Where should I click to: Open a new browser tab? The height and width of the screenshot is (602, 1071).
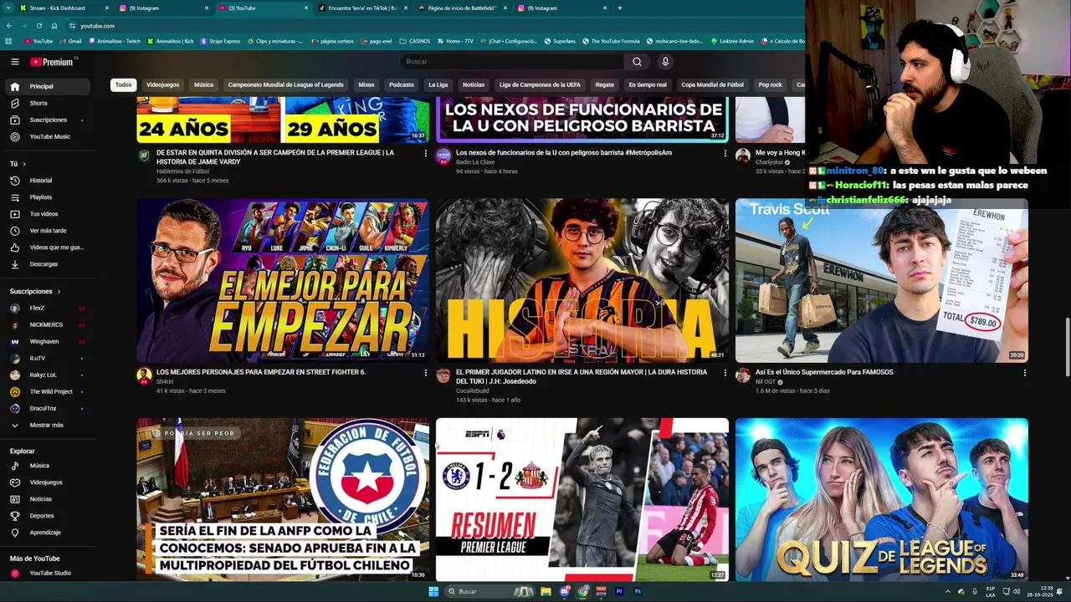(619, 8)
